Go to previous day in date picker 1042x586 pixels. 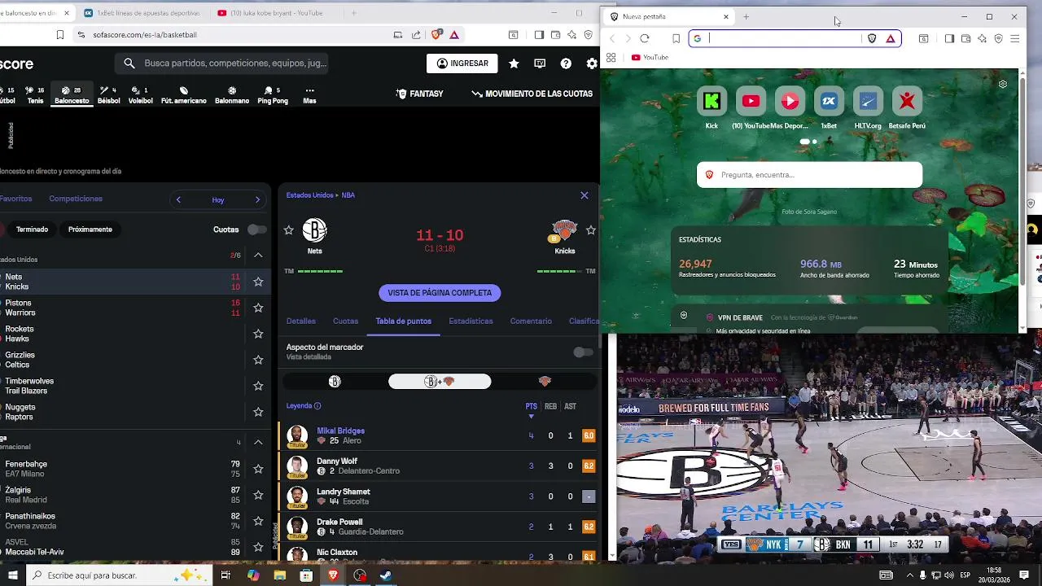coord(178,200)
